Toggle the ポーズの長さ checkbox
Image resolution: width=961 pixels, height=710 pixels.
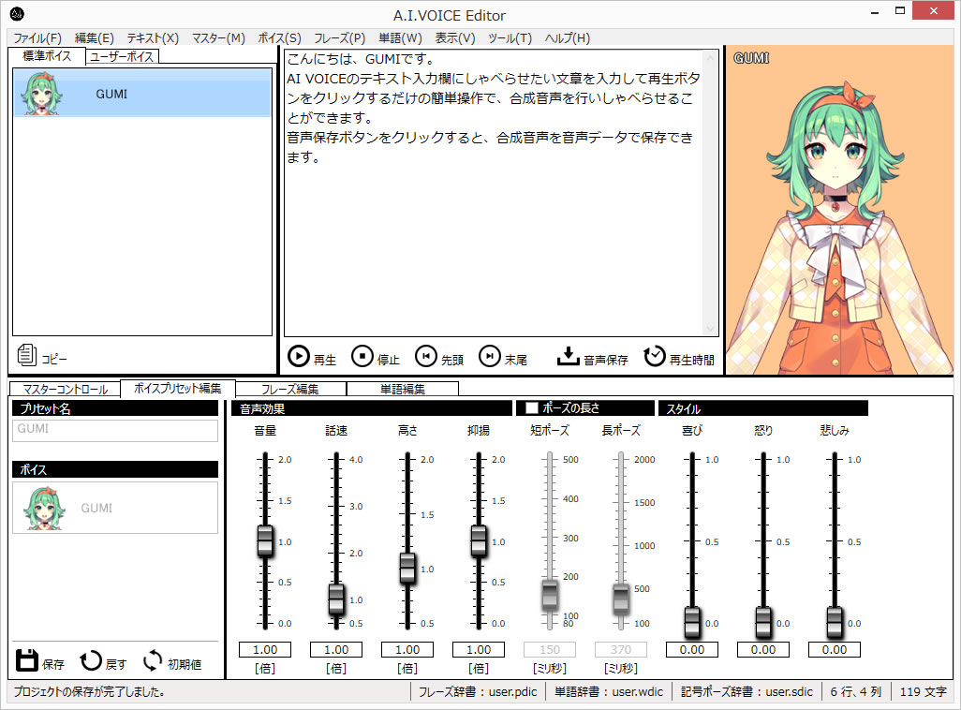(532, 408)
